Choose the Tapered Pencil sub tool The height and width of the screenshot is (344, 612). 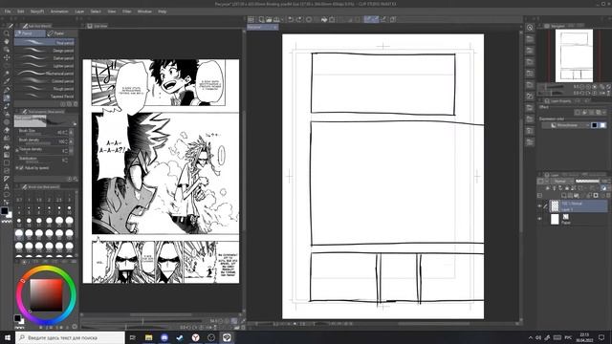44,97
